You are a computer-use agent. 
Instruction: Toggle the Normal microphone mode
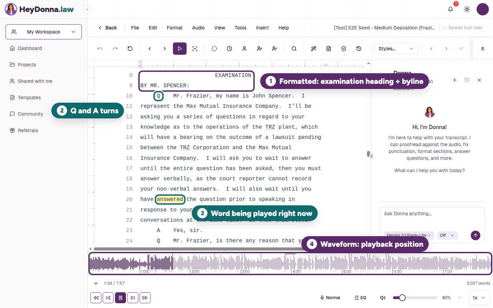pyautogui.click(x=330, y=298)
